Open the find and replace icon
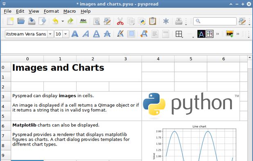 tap(107, 21)
